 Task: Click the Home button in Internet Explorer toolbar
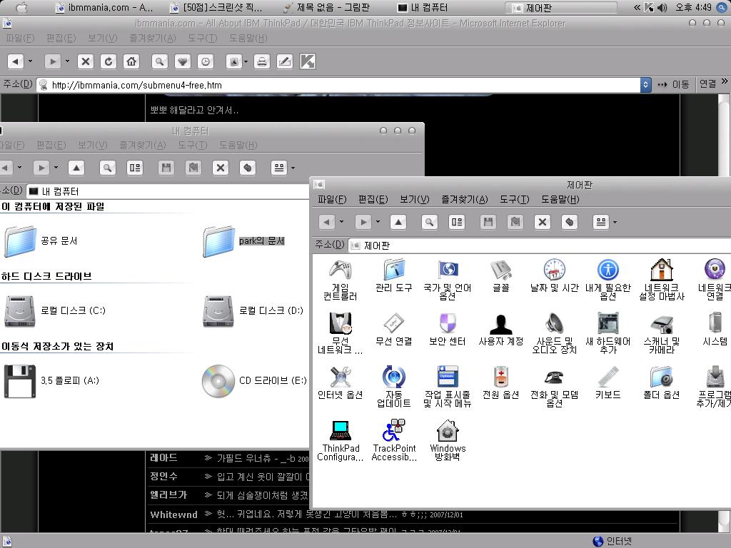click(131, 61)
